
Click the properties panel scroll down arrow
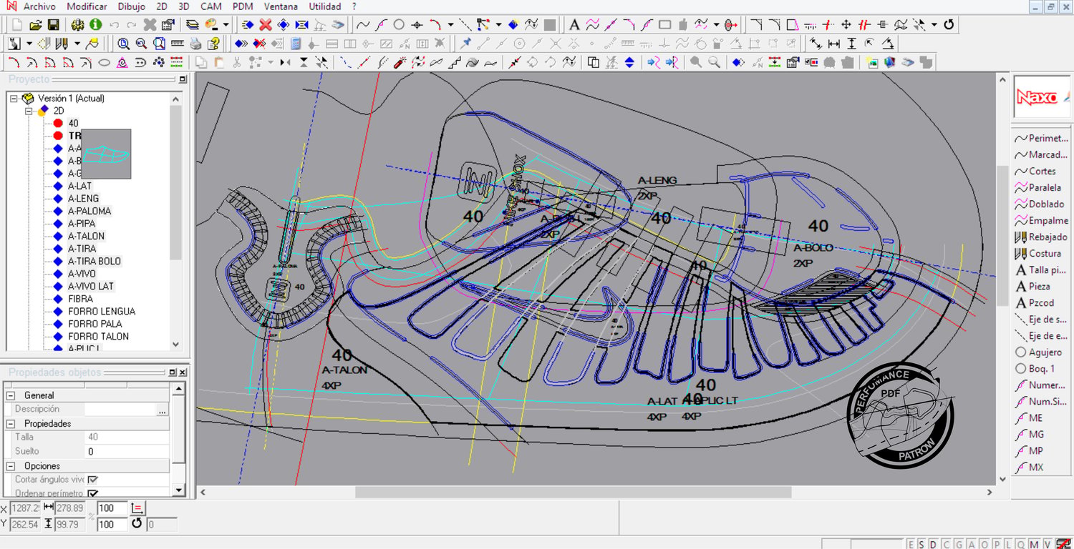178,490
